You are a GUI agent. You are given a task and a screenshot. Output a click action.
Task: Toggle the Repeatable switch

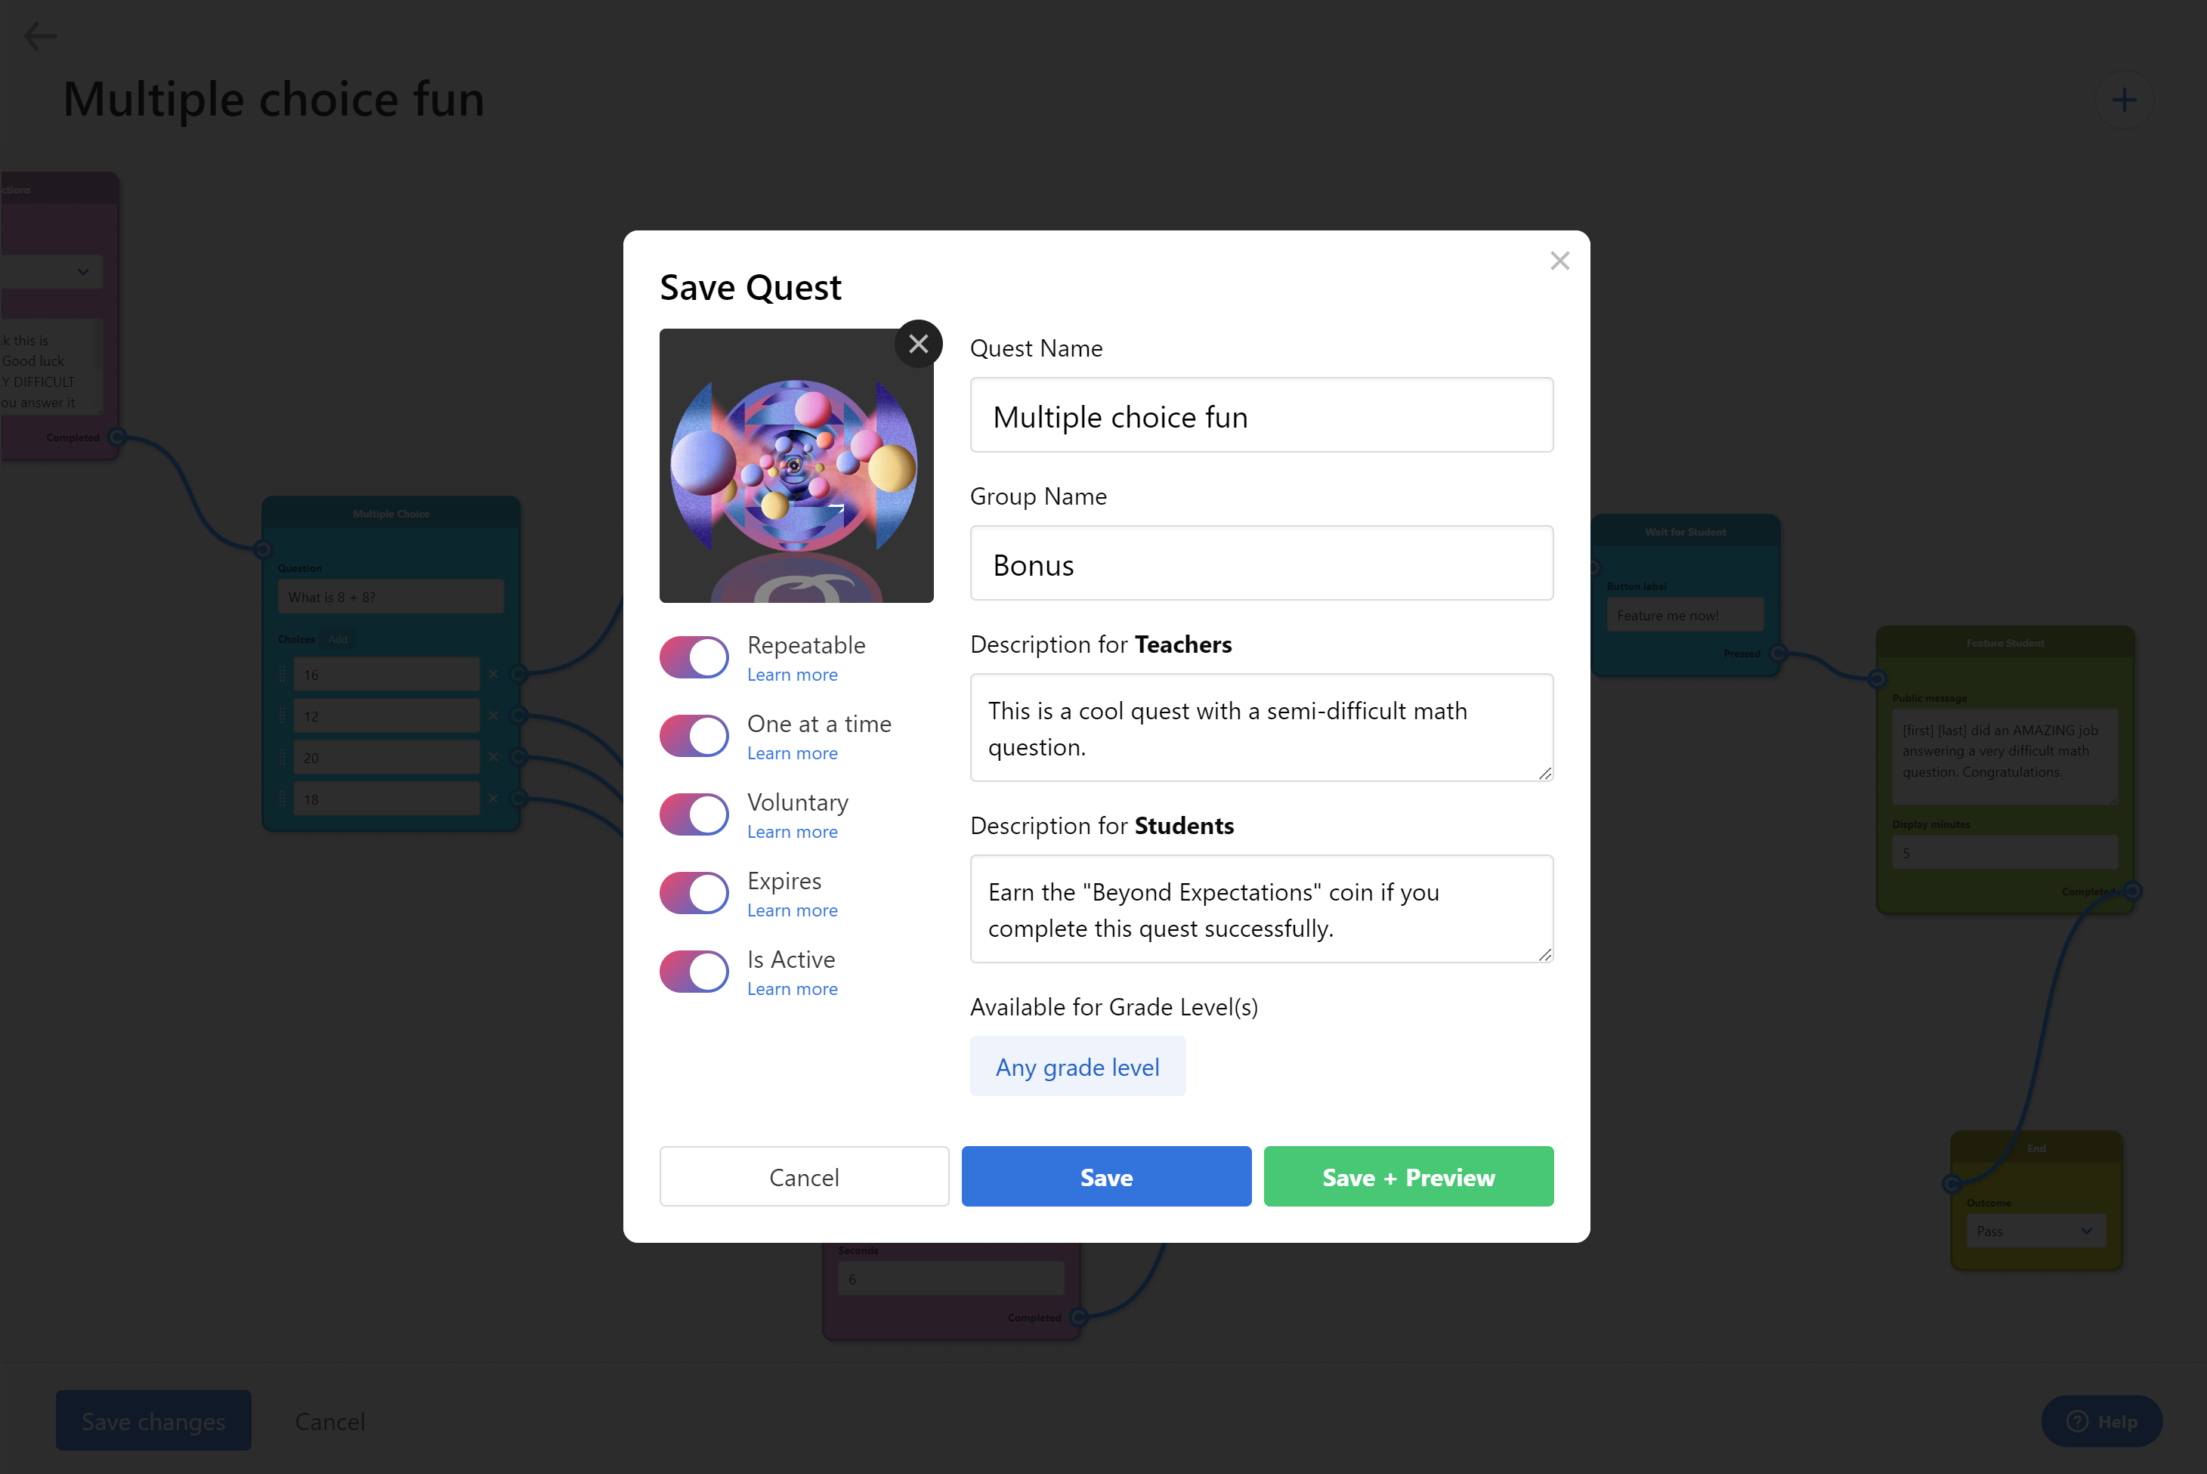[694, 657]
